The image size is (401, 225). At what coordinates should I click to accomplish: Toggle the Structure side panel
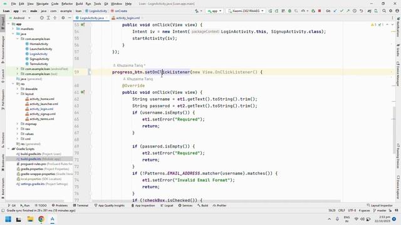point(3,140)
